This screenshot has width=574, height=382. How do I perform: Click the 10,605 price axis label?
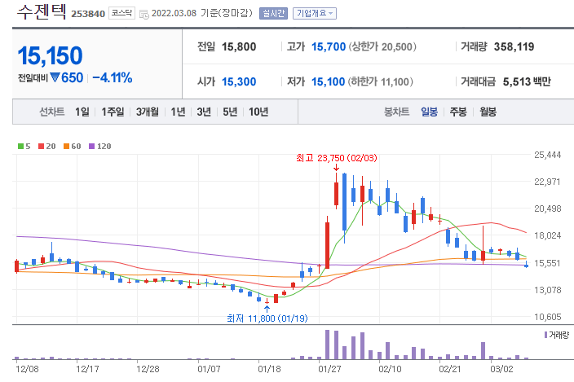tap(547, 317)
